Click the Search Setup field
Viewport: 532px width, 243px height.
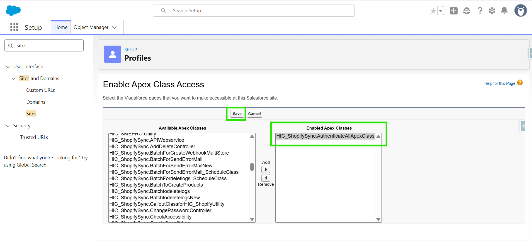254,11
